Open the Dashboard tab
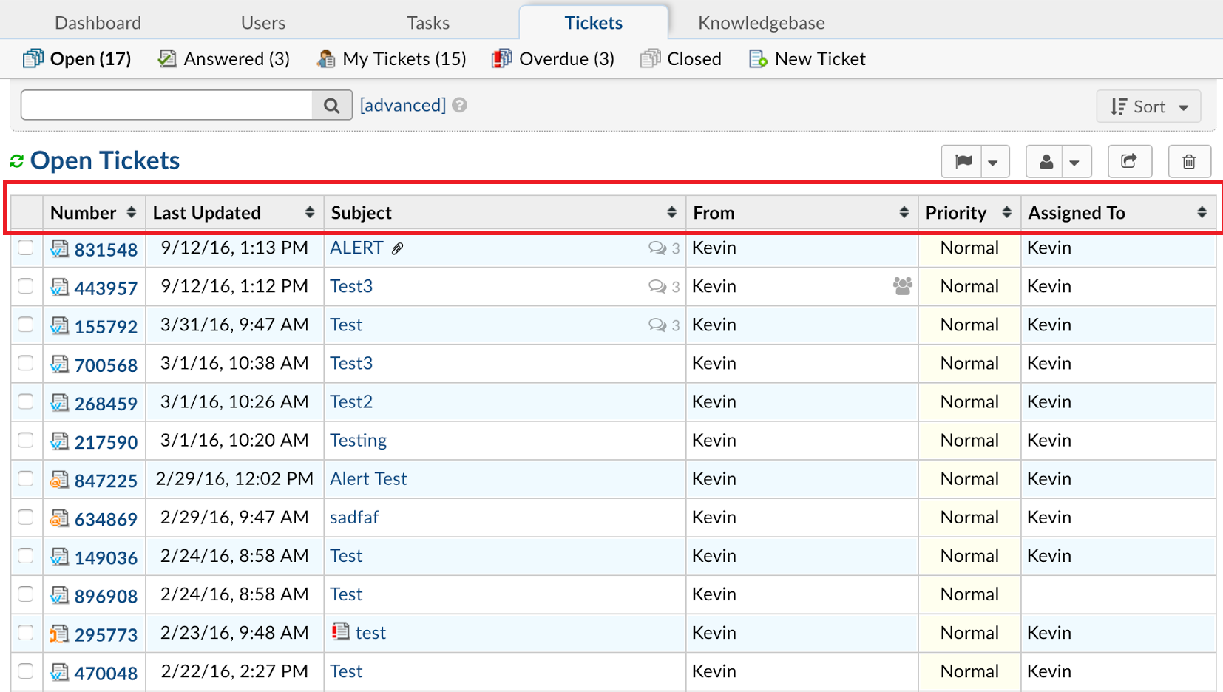Viewport: 1223px width, 692px height. 98,22
